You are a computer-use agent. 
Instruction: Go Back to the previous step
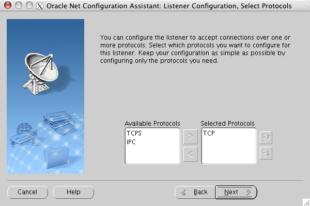pos(194,192)
